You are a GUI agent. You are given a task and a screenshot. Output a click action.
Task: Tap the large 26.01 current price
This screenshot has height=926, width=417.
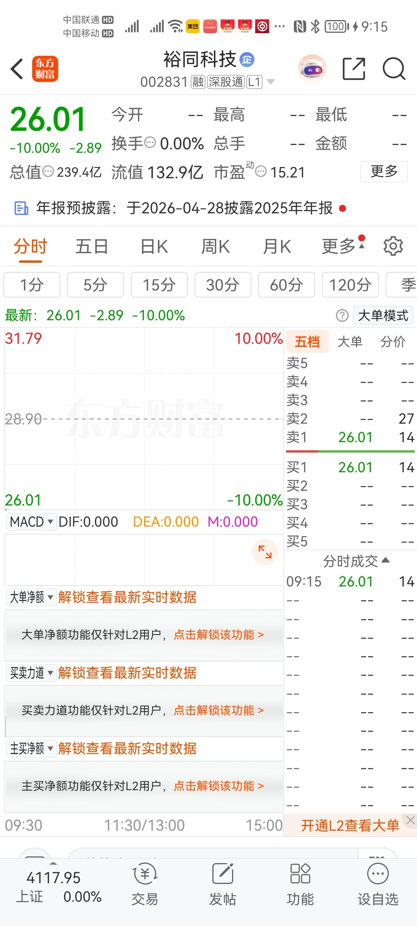click(x=47, y=119)
